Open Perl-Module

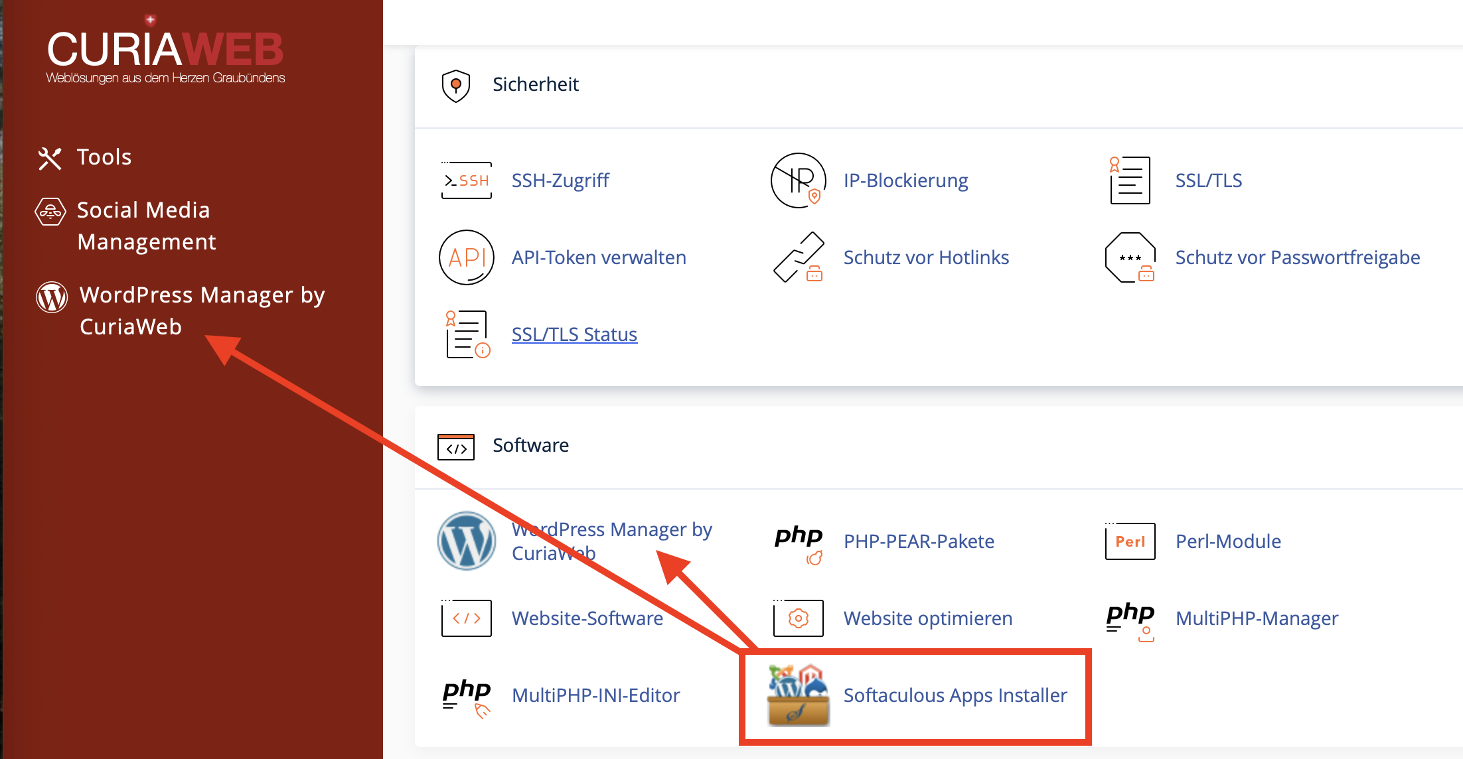pos(1228,541)
